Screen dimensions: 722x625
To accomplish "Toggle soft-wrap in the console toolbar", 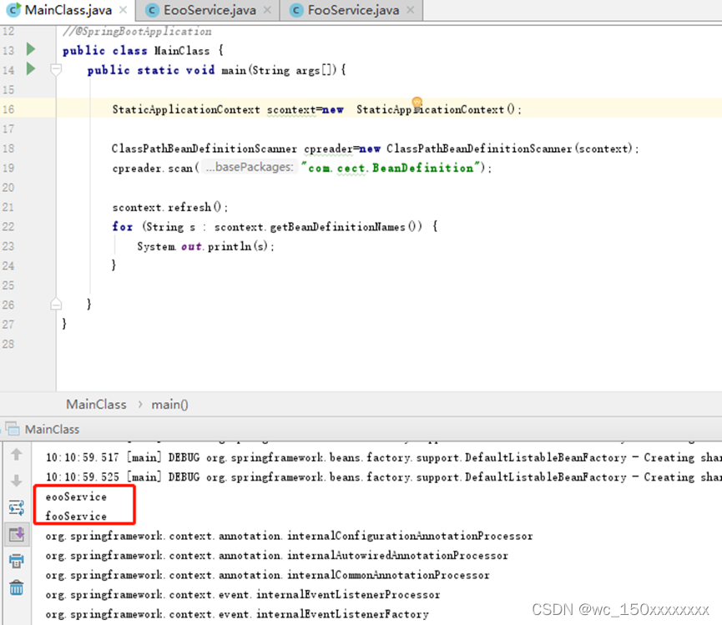I will point(17,507).
